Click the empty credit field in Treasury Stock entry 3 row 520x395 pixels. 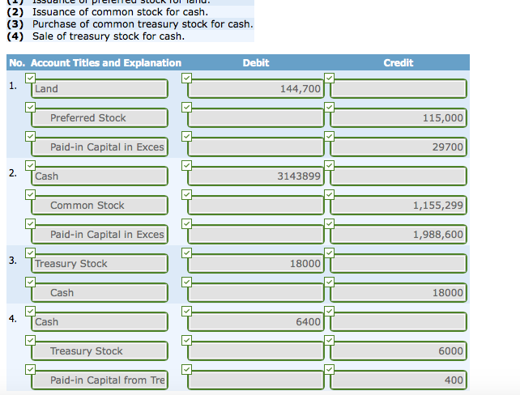click(x=399, y=263)
